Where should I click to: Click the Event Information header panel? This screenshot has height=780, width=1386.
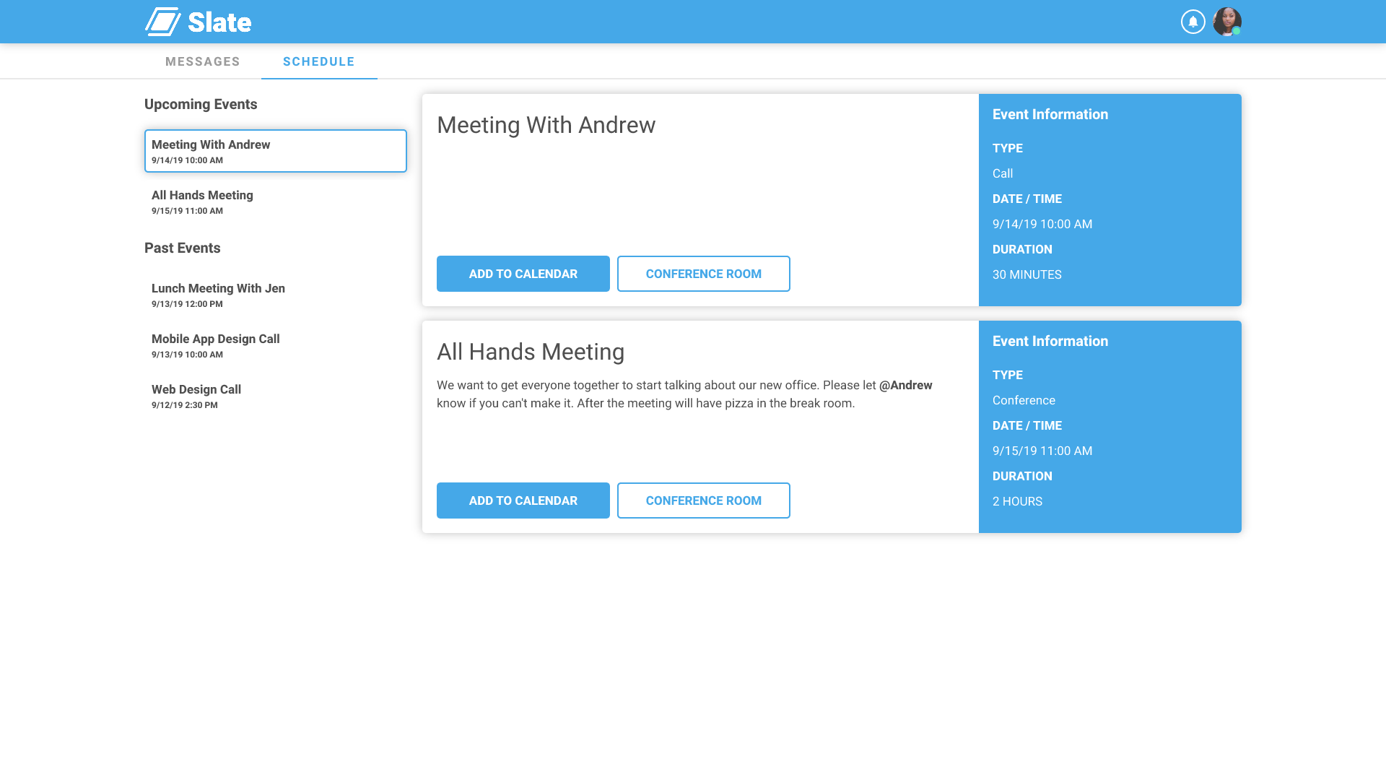pyautogui.click(x=1050, y=114)
